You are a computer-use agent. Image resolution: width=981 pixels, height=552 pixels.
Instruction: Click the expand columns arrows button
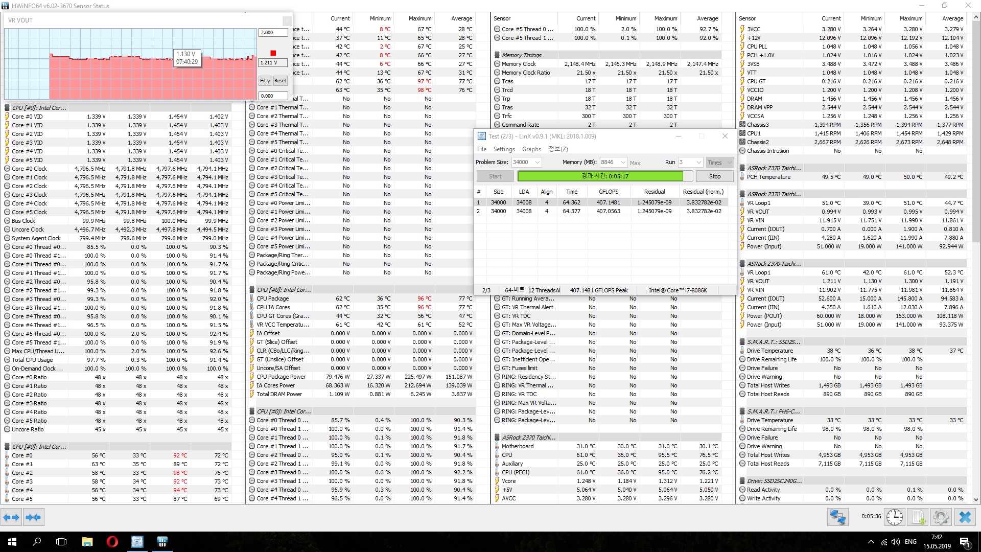11,517
